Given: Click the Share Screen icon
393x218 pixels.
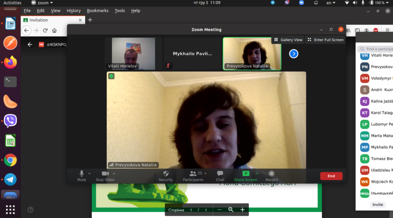Looking at the screenshot, I should click(x=245, y=174).
